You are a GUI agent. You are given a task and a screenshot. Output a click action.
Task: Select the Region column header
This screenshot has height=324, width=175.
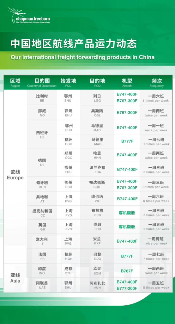[15, 83]
